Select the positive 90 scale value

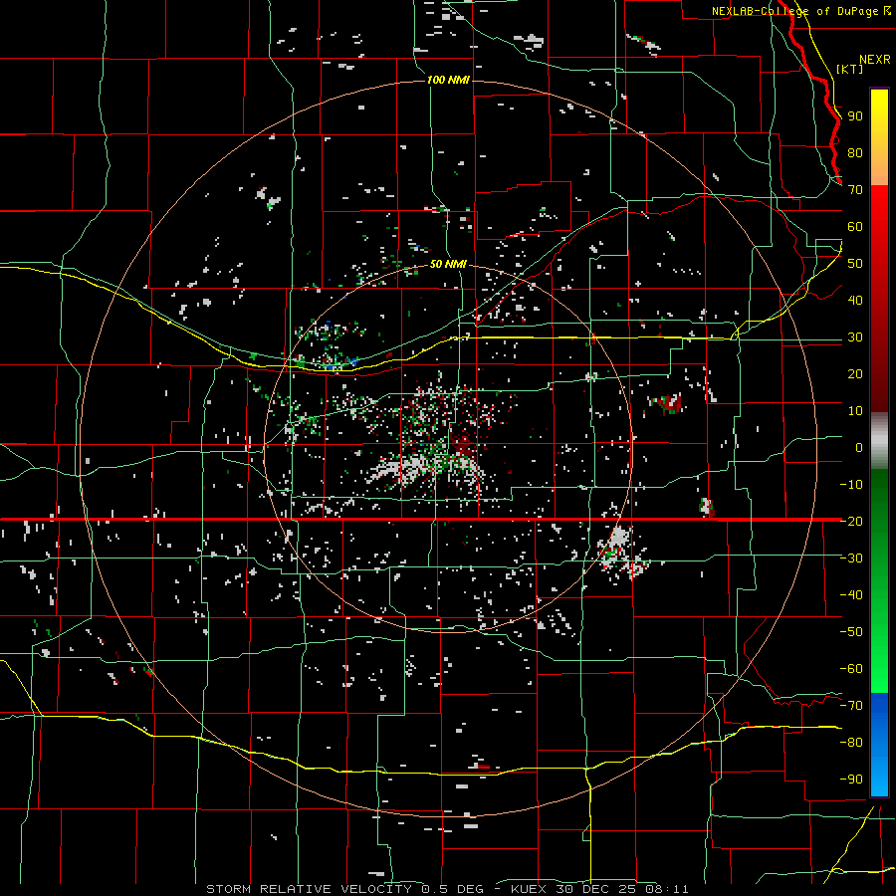point(855,116)
